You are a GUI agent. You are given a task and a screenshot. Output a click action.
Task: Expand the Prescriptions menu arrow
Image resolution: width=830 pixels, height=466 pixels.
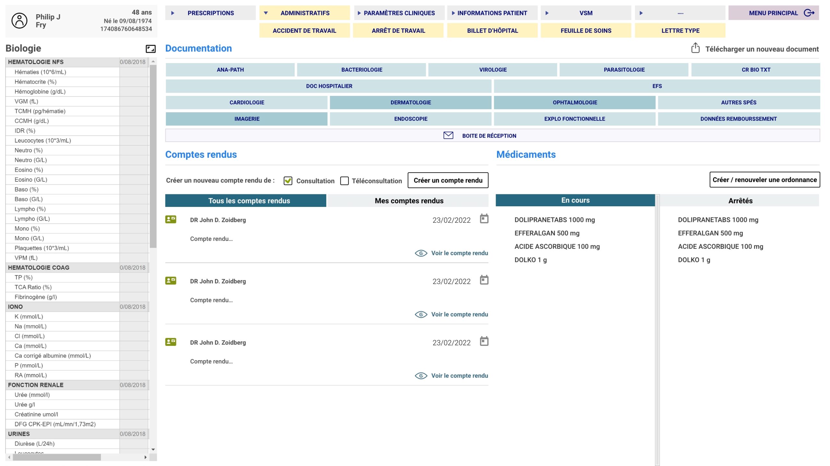173,13
